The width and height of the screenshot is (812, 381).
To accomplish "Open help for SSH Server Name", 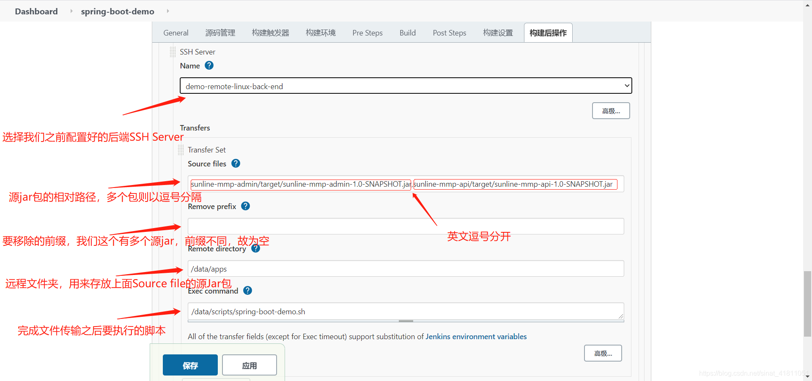I will pos(209,65).
